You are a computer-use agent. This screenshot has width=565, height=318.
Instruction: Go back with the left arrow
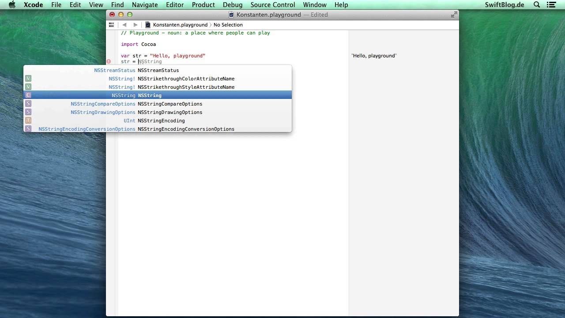124,25
